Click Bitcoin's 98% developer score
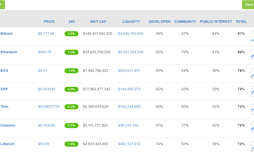Screen dimensions: 254x156 [x=160, y=34]
